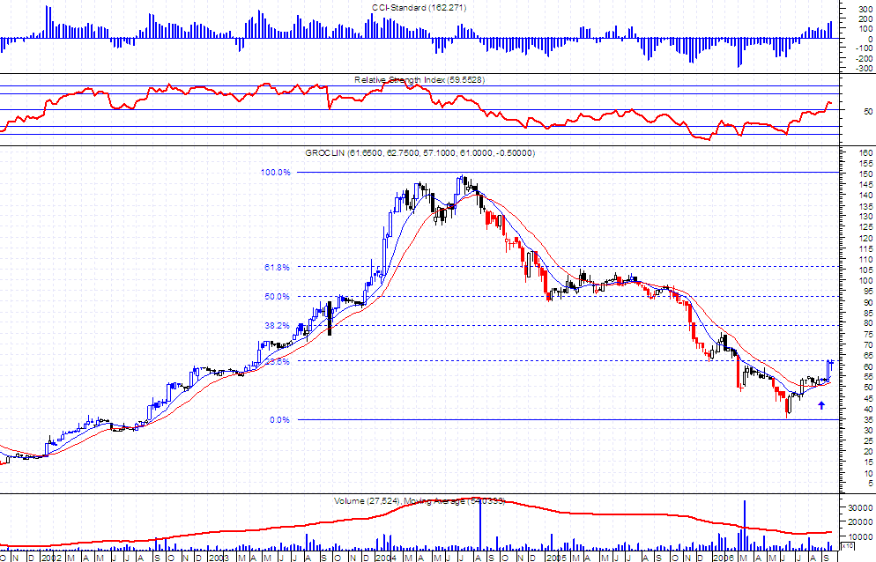Click the x10 volume scale multiplier label

click(x=848, y=545)
